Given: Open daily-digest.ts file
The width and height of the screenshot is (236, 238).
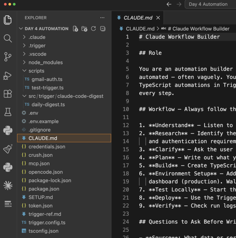Looking at the screenshot, I should pos(64,104).
